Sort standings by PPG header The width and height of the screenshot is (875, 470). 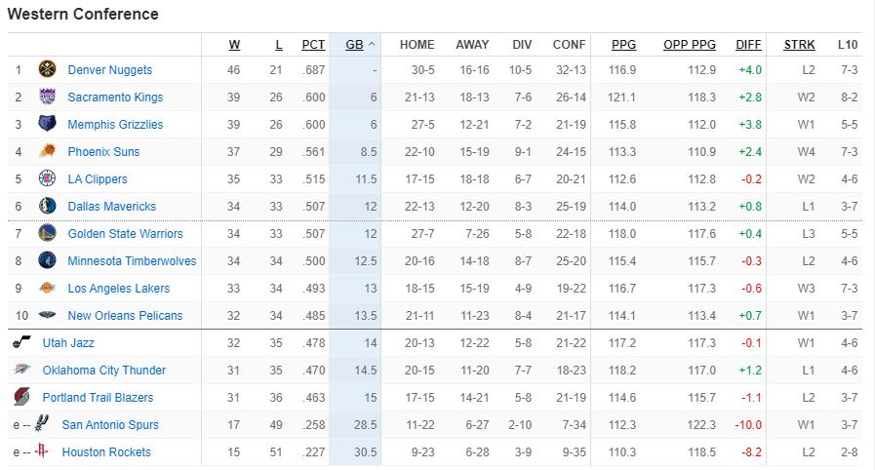[x=624, y=45]
